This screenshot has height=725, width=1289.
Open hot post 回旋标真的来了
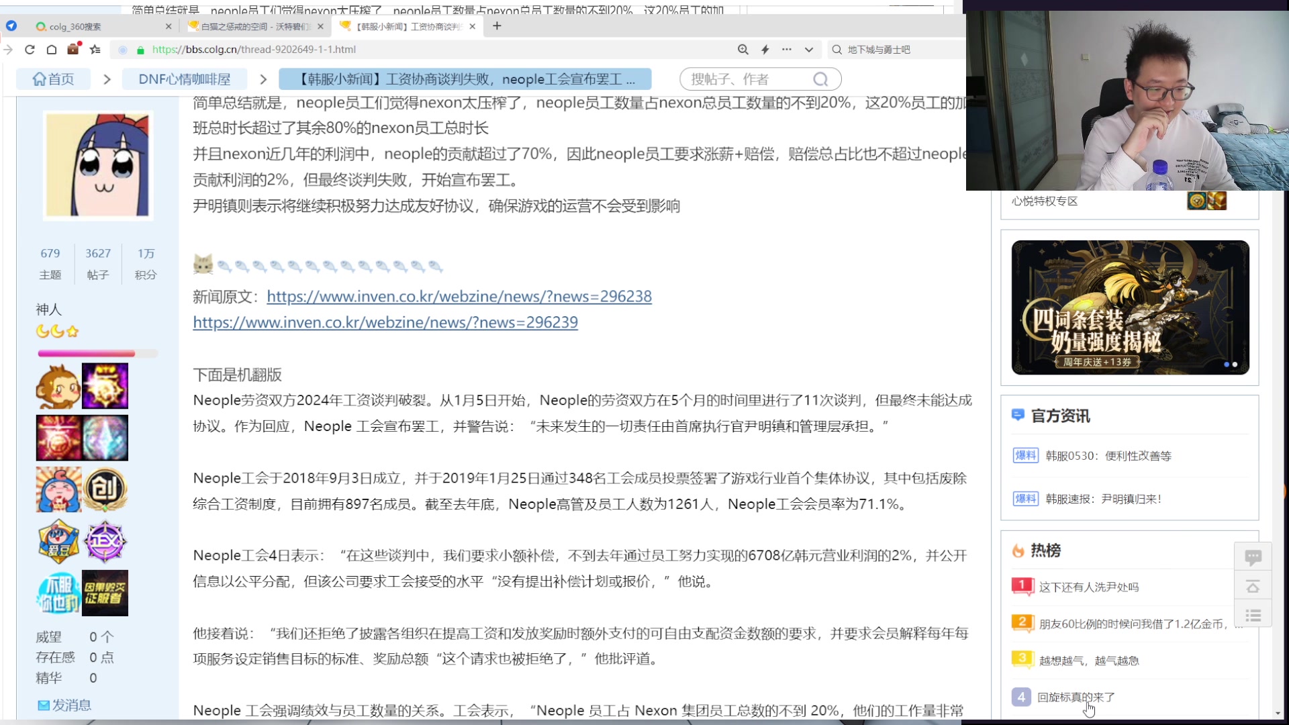click(x=1076, y=697)
